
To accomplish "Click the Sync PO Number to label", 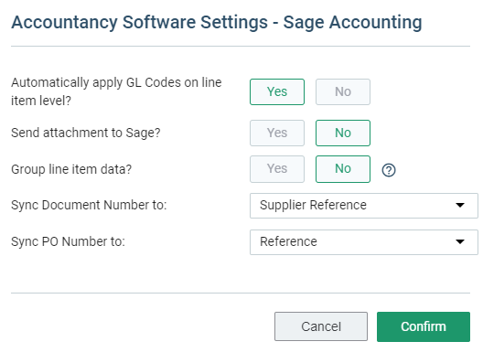I will pyautogui.click(x=68, y=241).
